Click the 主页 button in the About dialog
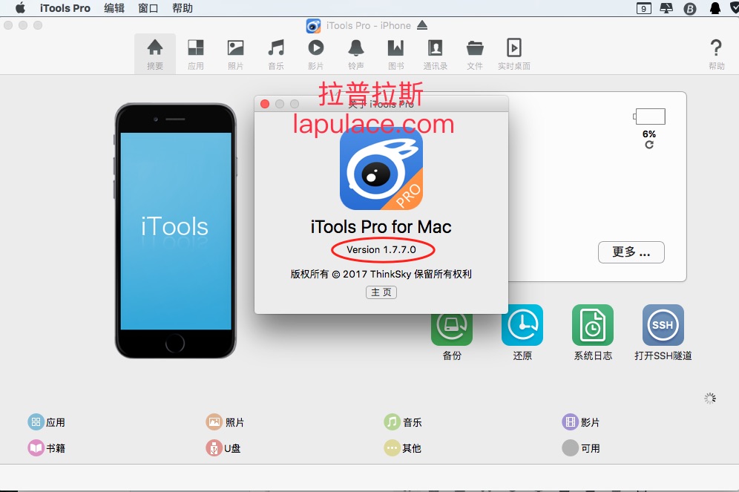The image size is (739, 492). click(381, 292)
